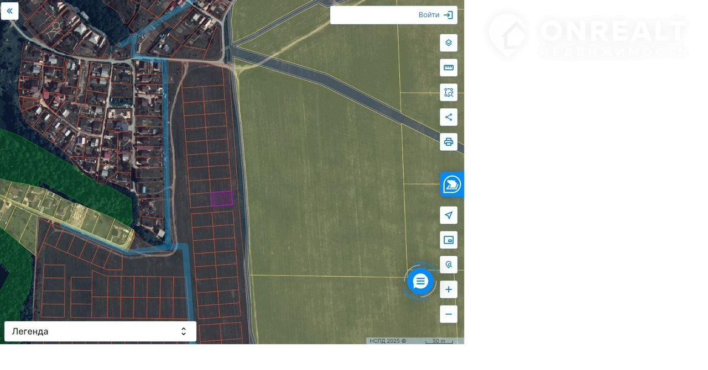The height and width of the screenshot is (370, 708).
Task: Open the support chat bubble
Action: tap(420, 282)
